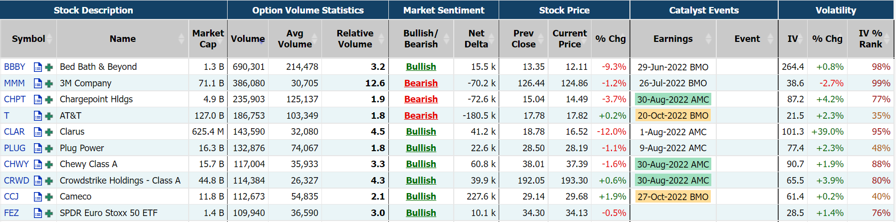Click the Bearish link for 3M Company
The image size is (896, 222).
point(421,83)
